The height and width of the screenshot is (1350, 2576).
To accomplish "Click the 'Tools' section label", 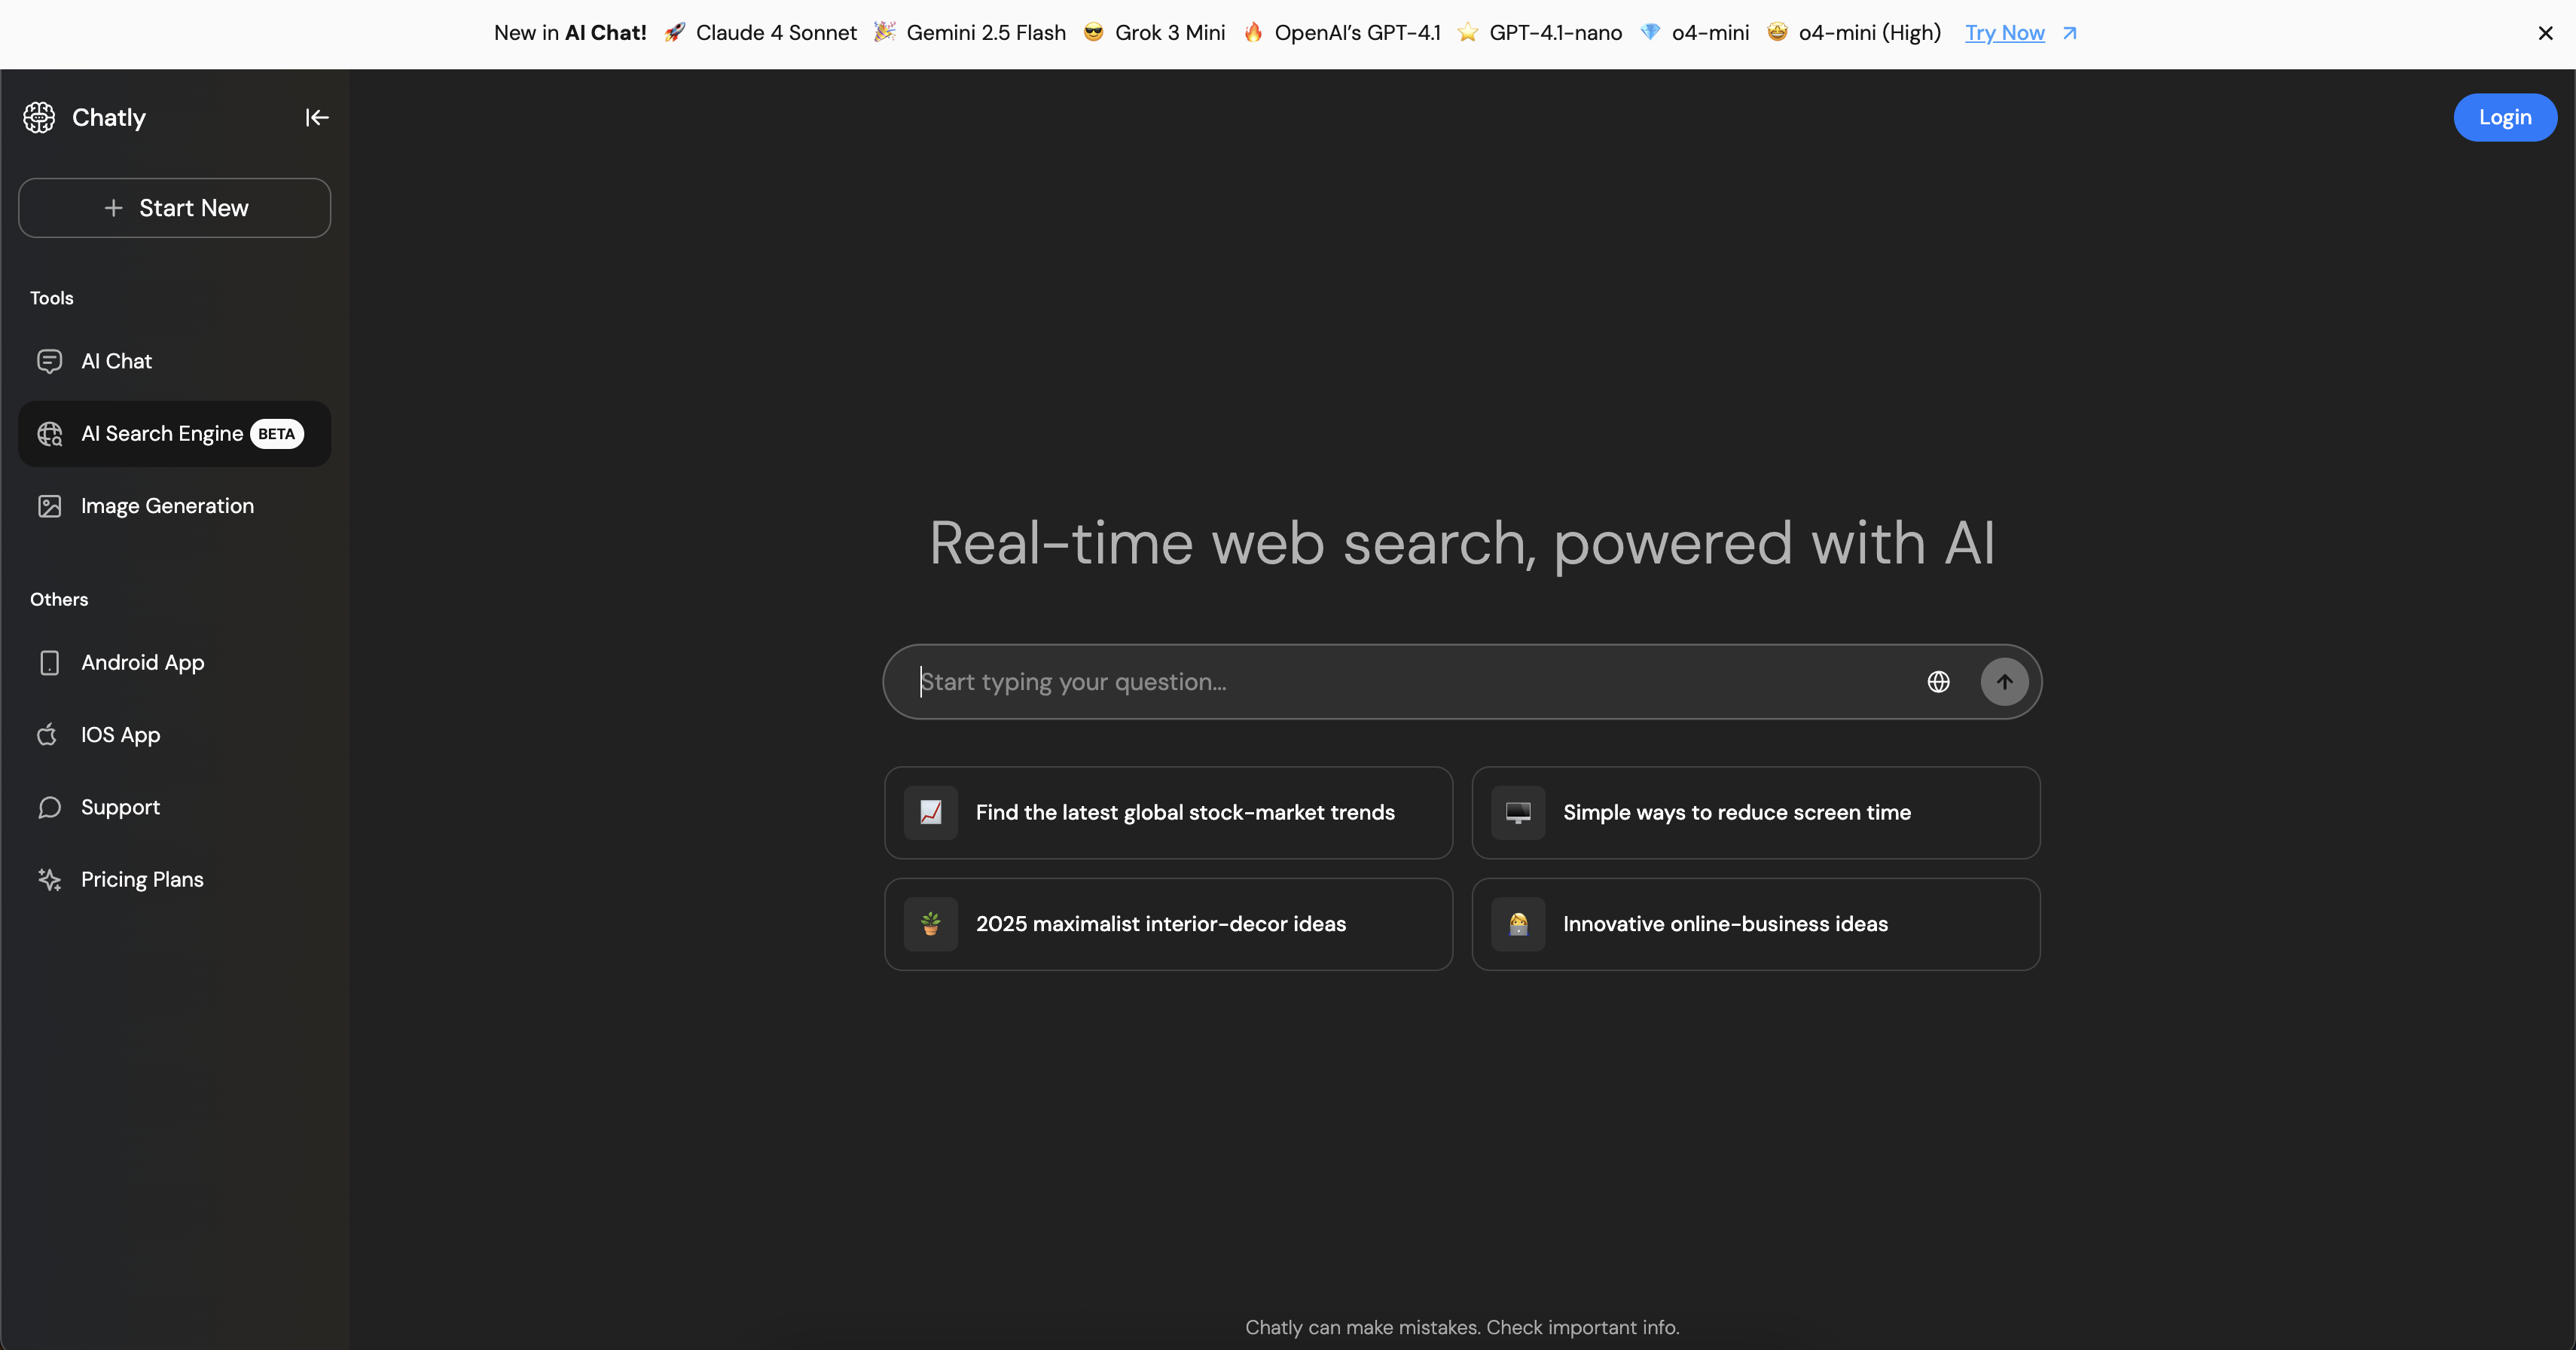I will 52,298.
